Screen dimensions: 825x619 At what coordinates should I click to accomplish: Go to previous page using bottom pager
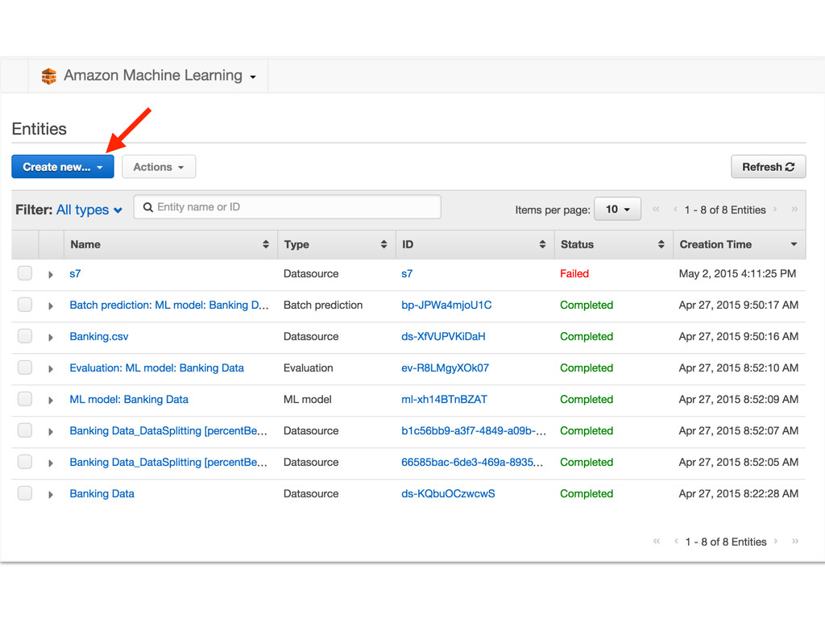point(676,541)
